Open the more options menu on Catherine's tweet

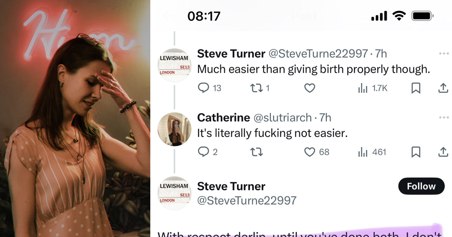click(x=443, y=117)
